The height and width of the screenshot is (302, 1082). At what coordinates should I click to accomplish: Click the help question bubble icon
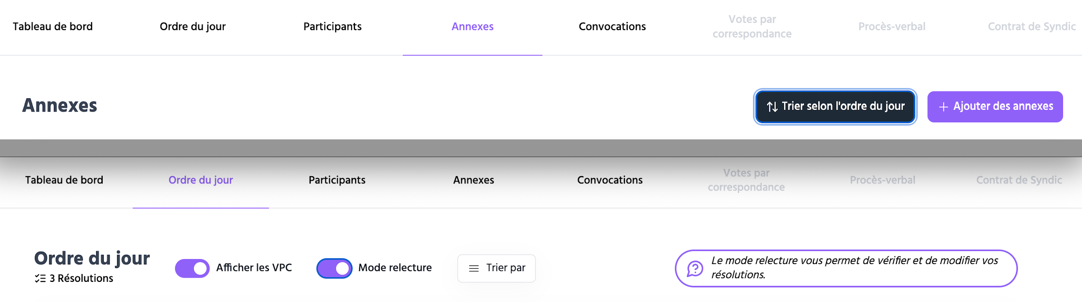click(695, 268)
